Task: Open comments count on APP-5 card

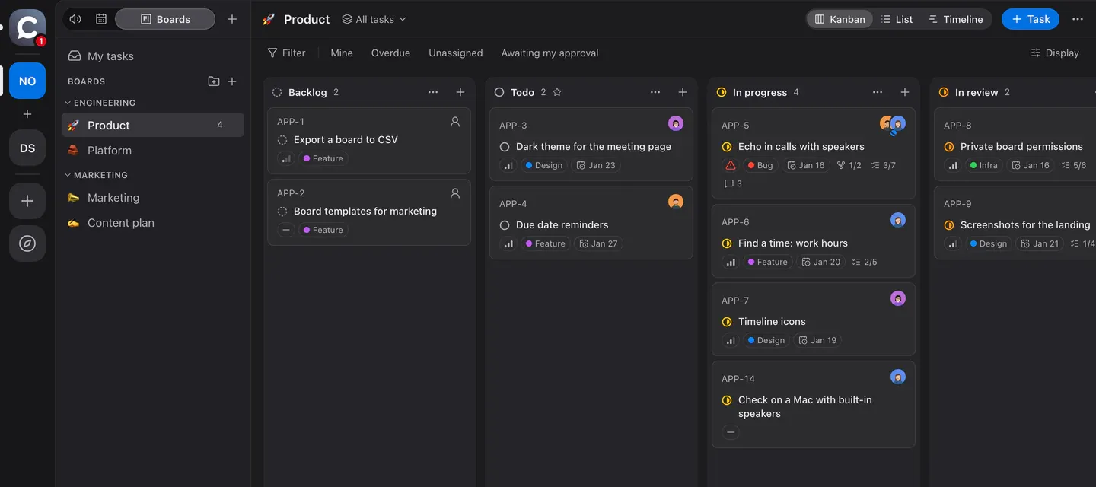Action: [x=733, y=183]
